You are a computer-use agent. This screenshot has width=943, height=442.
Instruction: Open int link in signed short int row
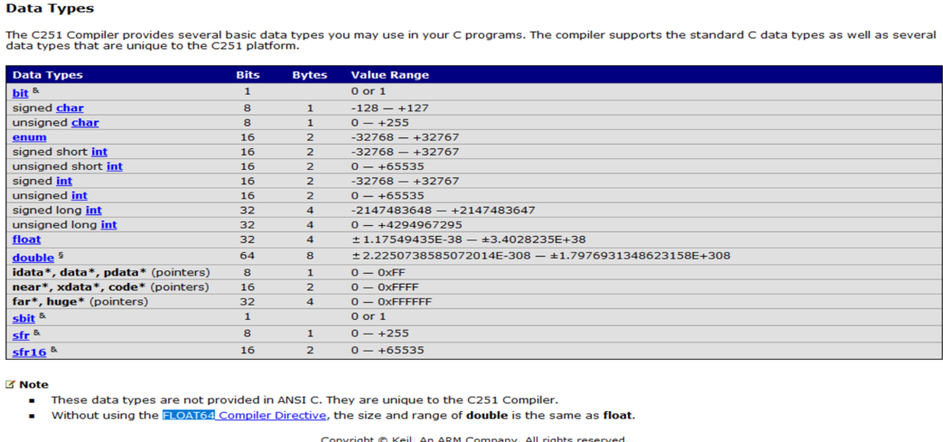[x=99, y=152]
